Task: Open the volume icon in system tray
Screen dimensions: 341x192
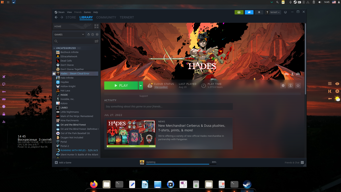Action: (x=319, y=2)
